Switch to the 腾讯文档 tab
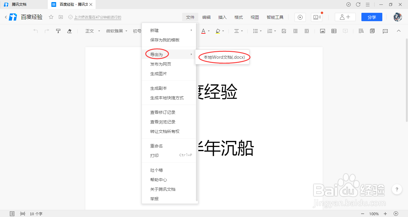The width and height of the screenshot is (408, 217). point(24,4)
